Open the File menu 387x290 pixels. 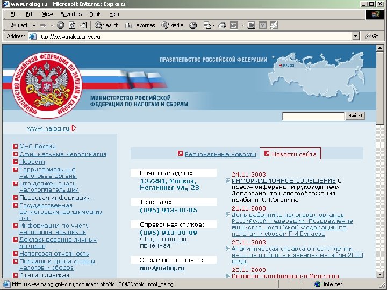coord(15,15)
